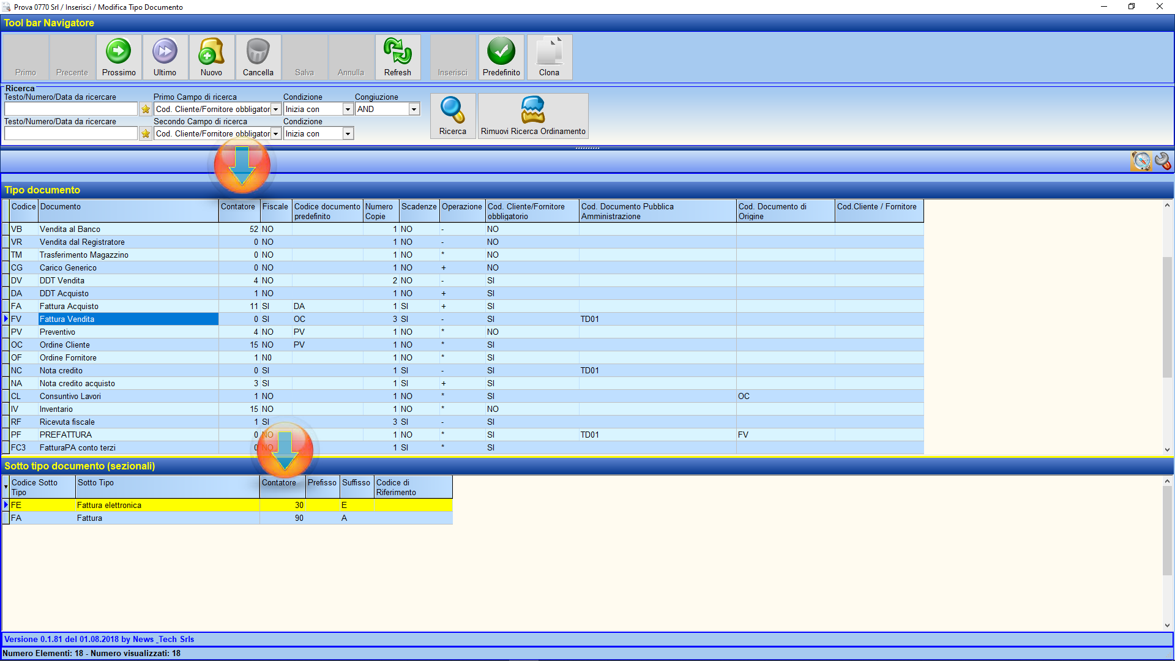
Task: Sort by Operazione column header
Action: pos(463,211)
